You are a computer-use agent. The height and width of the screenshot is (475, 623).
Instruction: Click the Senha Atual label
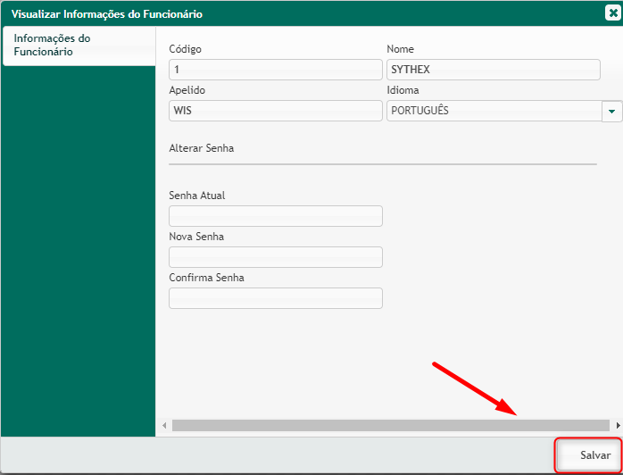pyautogui.click(x=197, y=196)
